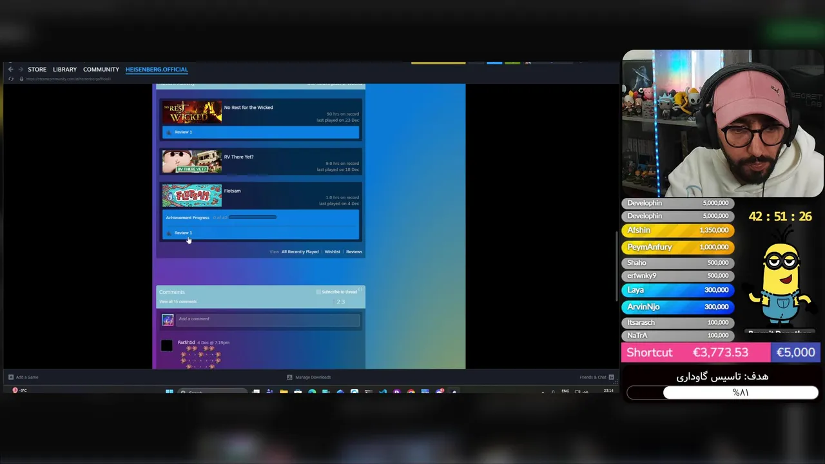Open the LIBRARY menu
The image size is (825, 464).
pos(64,70)
